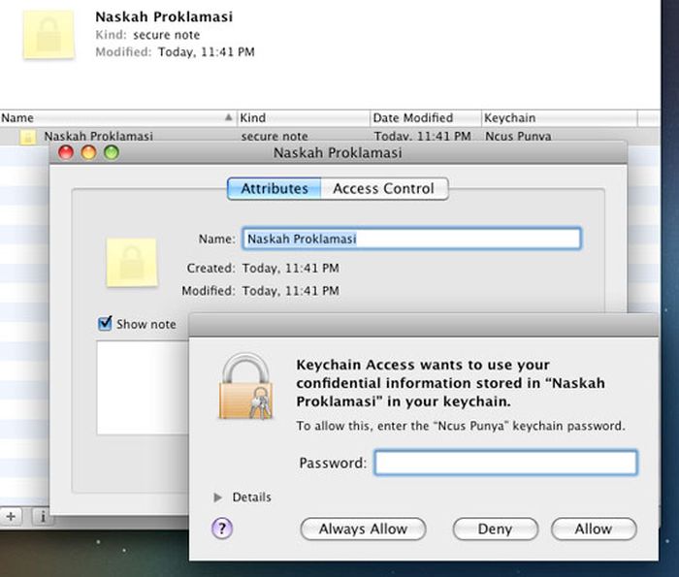This screenshot has height=577, width=679.
Task: Click the "secure note" kind cell in the list
Action: (275, 137)
